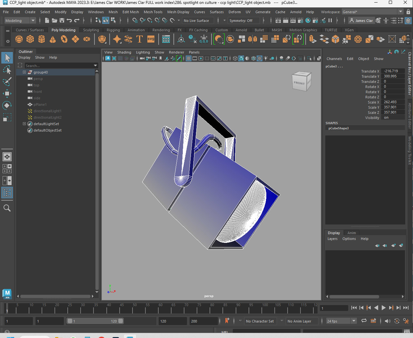Expand the group40 node in Outliner
This screenshot has width=413, height=338.
pyautogui.click(x=24, y=72)
